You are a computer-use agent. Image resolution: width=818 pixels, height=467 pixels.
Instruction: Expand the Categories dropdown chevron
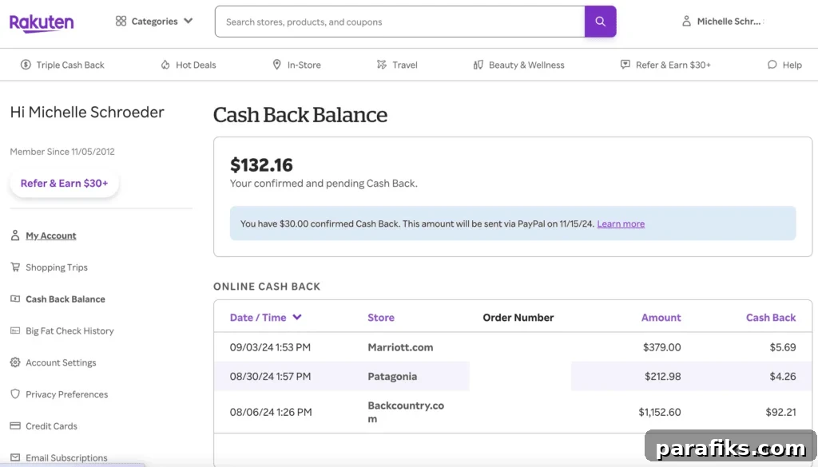pos(189,21)
